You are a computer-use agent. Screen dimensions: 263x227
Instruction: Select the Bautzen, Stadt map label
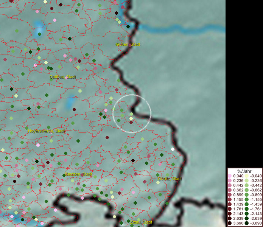coord(79,174)
